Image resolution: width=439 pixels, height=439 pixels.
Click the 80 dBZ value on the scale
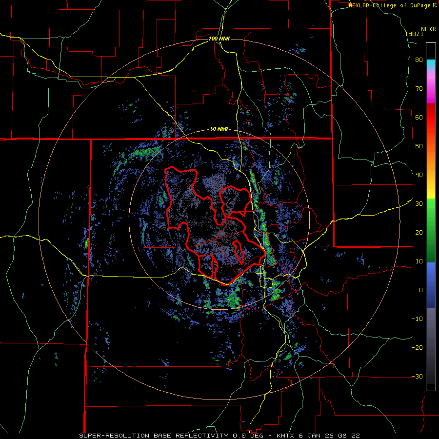coord(419,60)
